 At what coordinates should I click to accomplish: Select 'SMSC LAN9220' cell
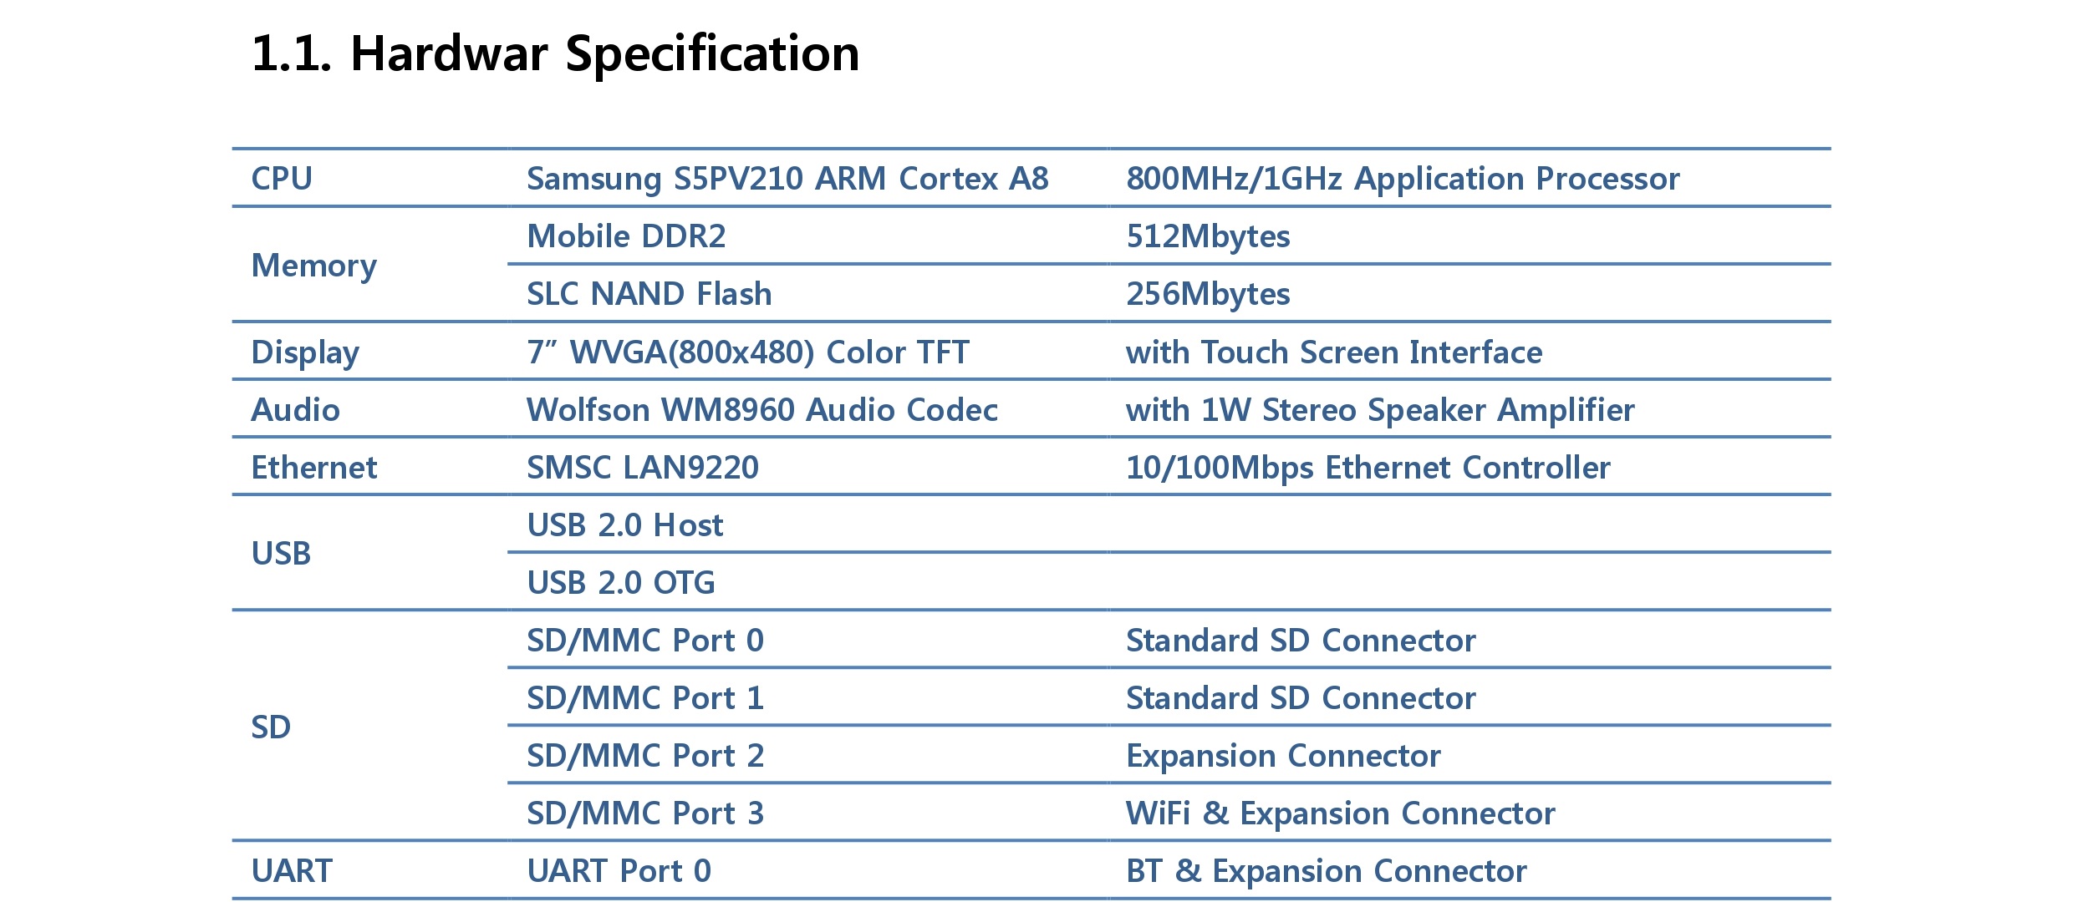click(643, 468)
